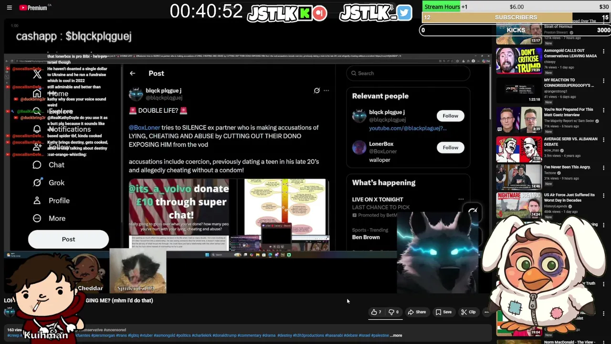Open the #politics hashtag

184,335
